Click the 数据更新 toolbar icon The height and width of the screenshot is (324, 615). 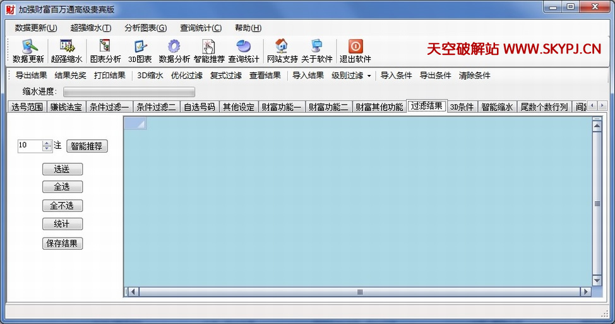pyautogui.click(x=28, y=47)
